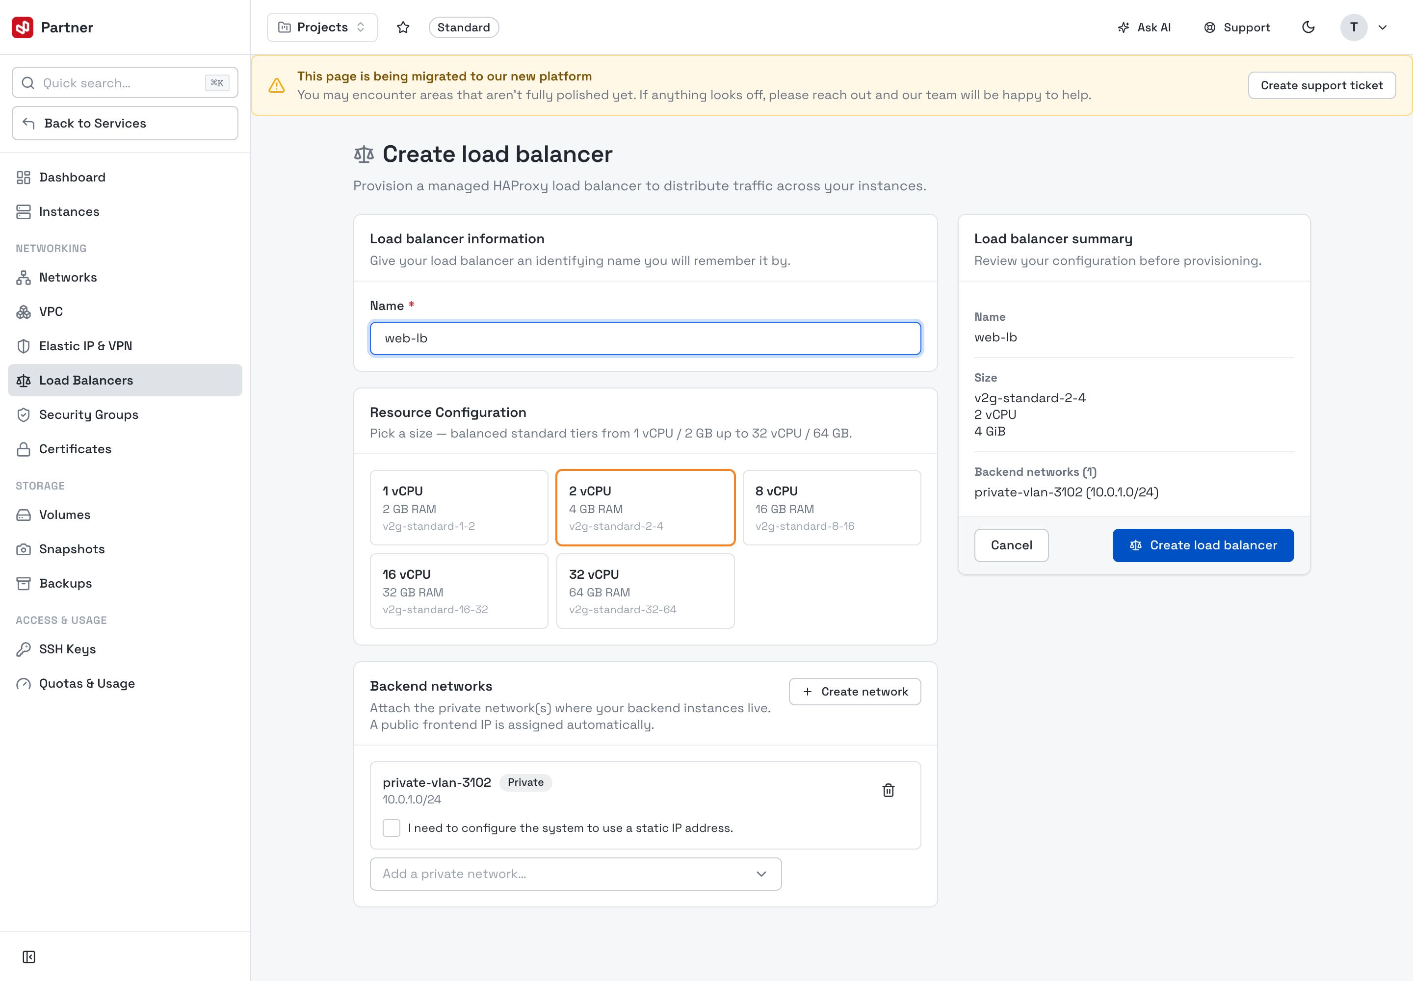Open the Projects selector dropdown

(322, 27)
